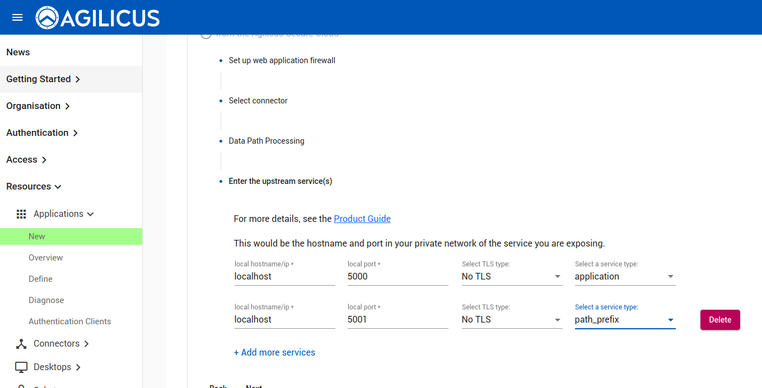Open the hamburger navigation menu

(x=17, y=17)
